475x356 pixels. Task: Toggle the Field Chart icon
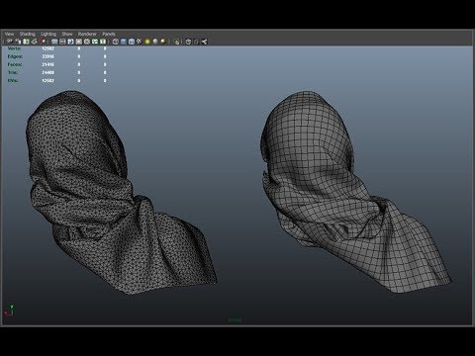coord(87,42)
